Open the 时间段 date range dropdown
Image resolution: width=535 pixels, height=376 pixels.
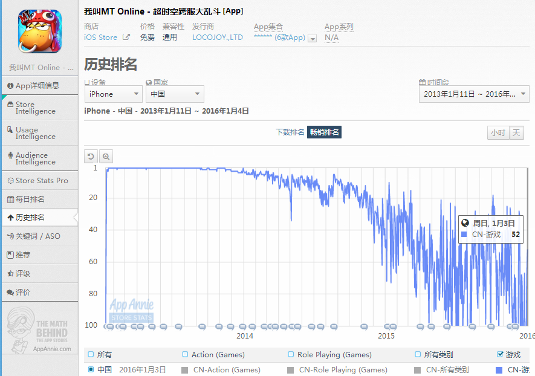[x=475, y=94]
